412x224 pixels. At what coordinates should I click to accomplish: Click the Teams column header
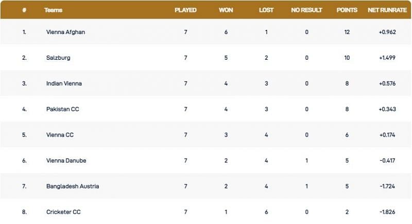tap(54, 10)
